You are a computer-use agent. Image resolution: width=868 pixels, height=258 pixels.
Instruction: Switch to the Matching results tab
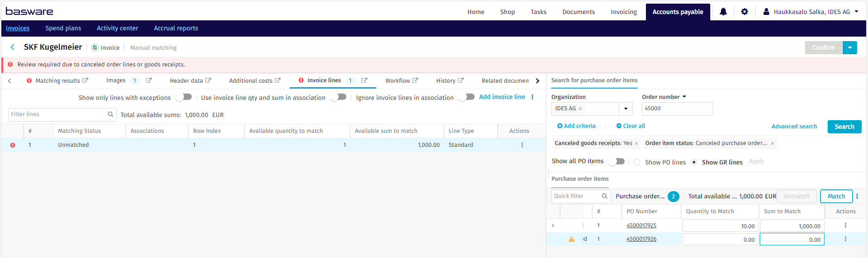pos(58,80)
